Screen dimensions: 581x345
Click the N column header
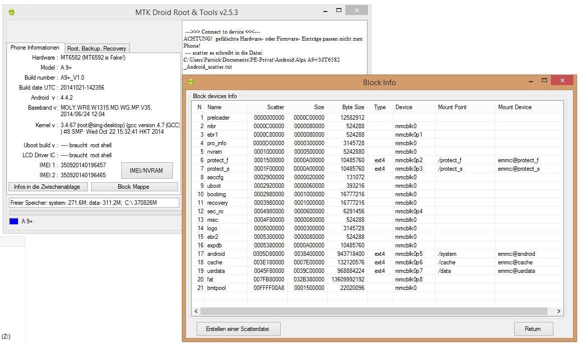pos(199,107)
